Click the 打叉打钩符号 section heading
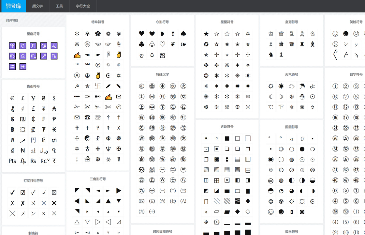Screen dimensions: 365x235 tap(33, 181)
